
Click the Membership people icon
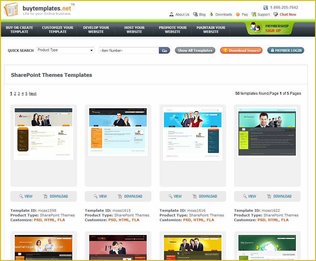(255, 28)
